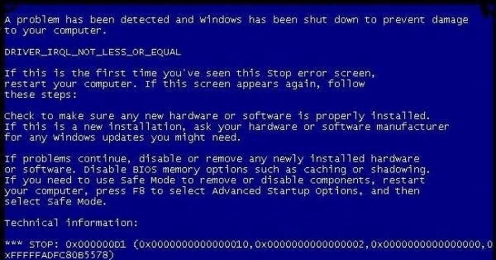Select the 'these steps:' text

coord(41,95)
